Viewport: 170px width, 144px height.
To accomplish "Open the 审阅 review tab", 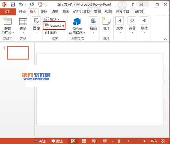I will (97, 12).
